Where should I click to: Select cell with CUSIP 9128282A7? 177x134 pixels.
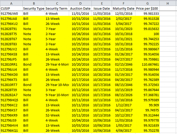pyautogui.click(x=11, y=95)
